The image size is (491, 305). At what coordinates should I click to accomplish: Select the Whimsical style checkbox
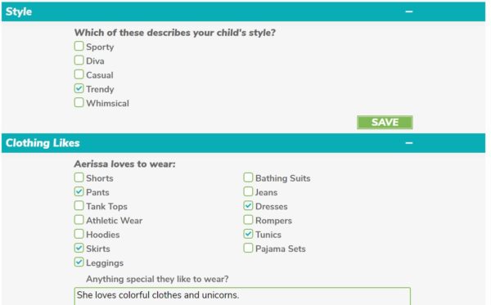coord(79,102)
